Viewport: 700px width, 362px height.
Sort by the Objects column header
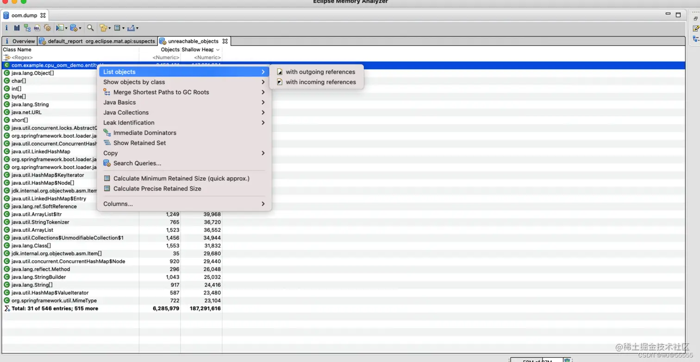click(160, 50)
